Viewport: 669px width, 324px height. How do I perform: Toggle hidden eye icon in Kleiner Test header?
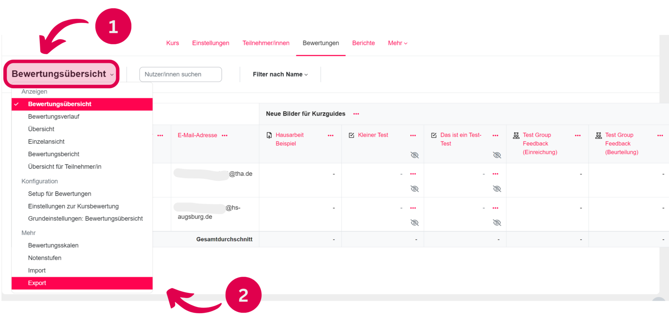(x=415, y=155)
